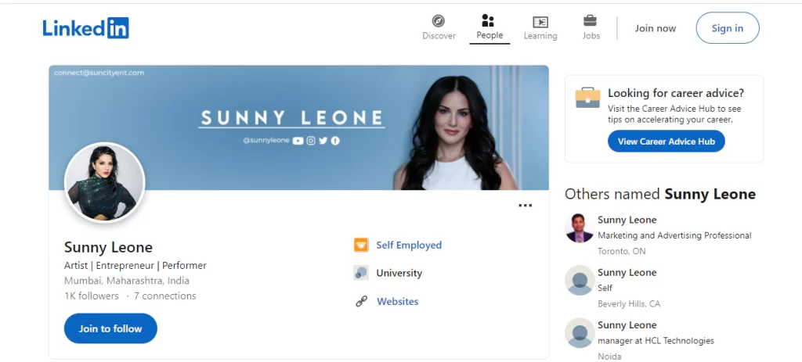Click the Instagram icon on banner
Image resolution: width=802 pixels, height=362 pixels.
[x=311, y=141]
